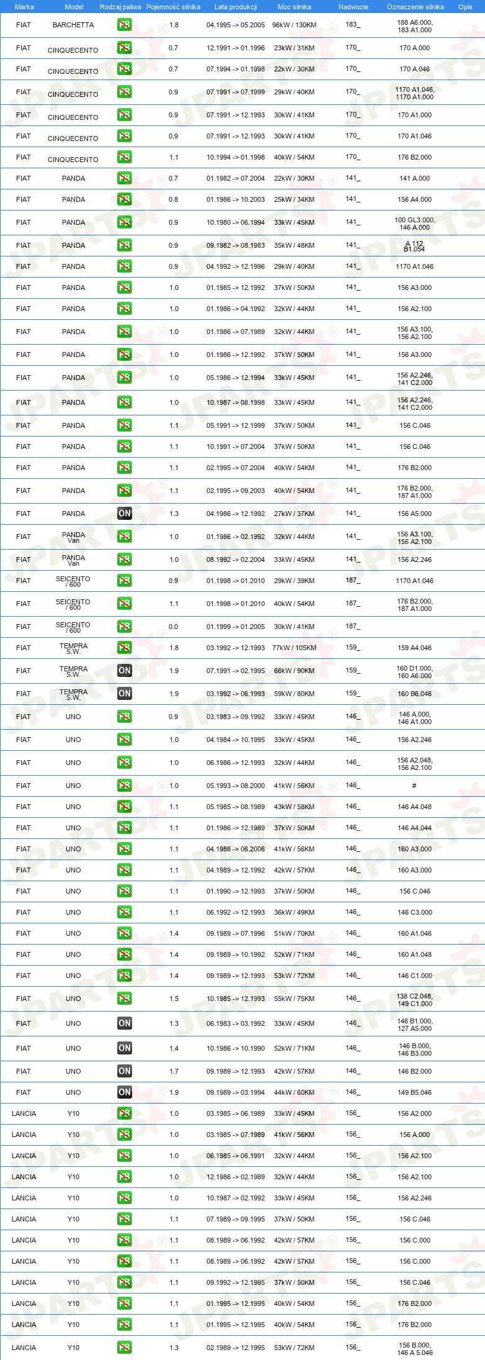Click petrol icon in SEICENTO 0.9 row
The height and width of the screenshot is (1360, 485).
(x=124, y=581)
